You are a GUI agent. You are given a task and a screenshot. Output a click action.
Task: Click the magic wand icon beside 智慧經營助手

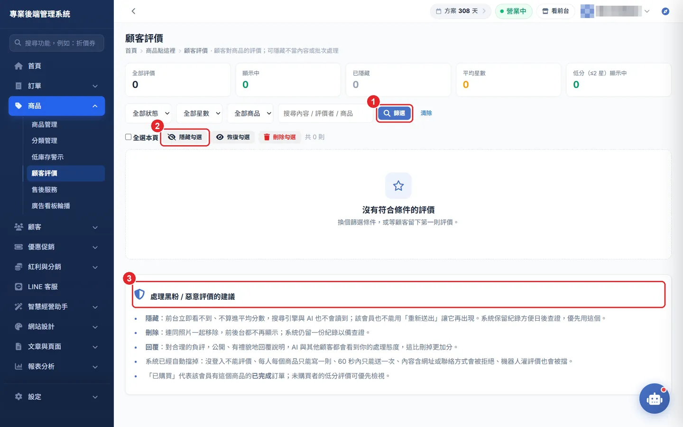coord(18,306)
